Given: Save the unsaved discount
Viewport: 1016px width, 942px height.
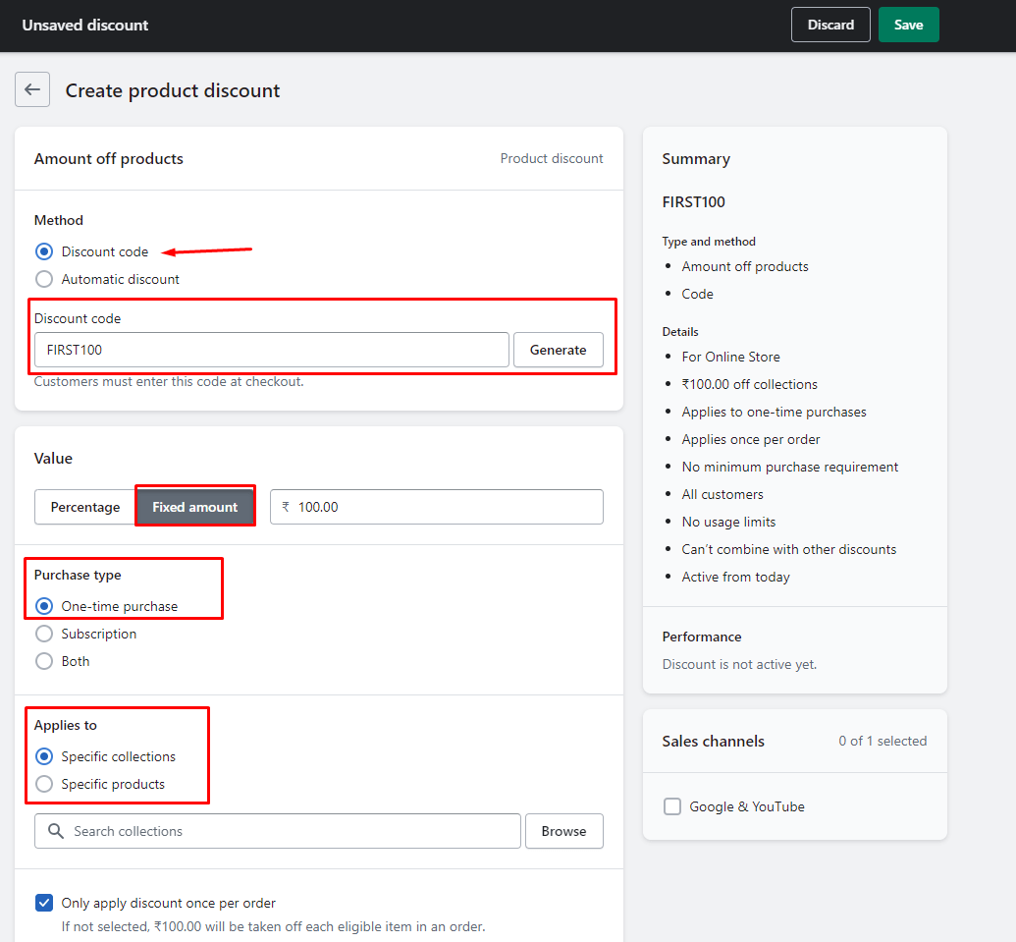Looking at the screenshot, I should [908, 25].
